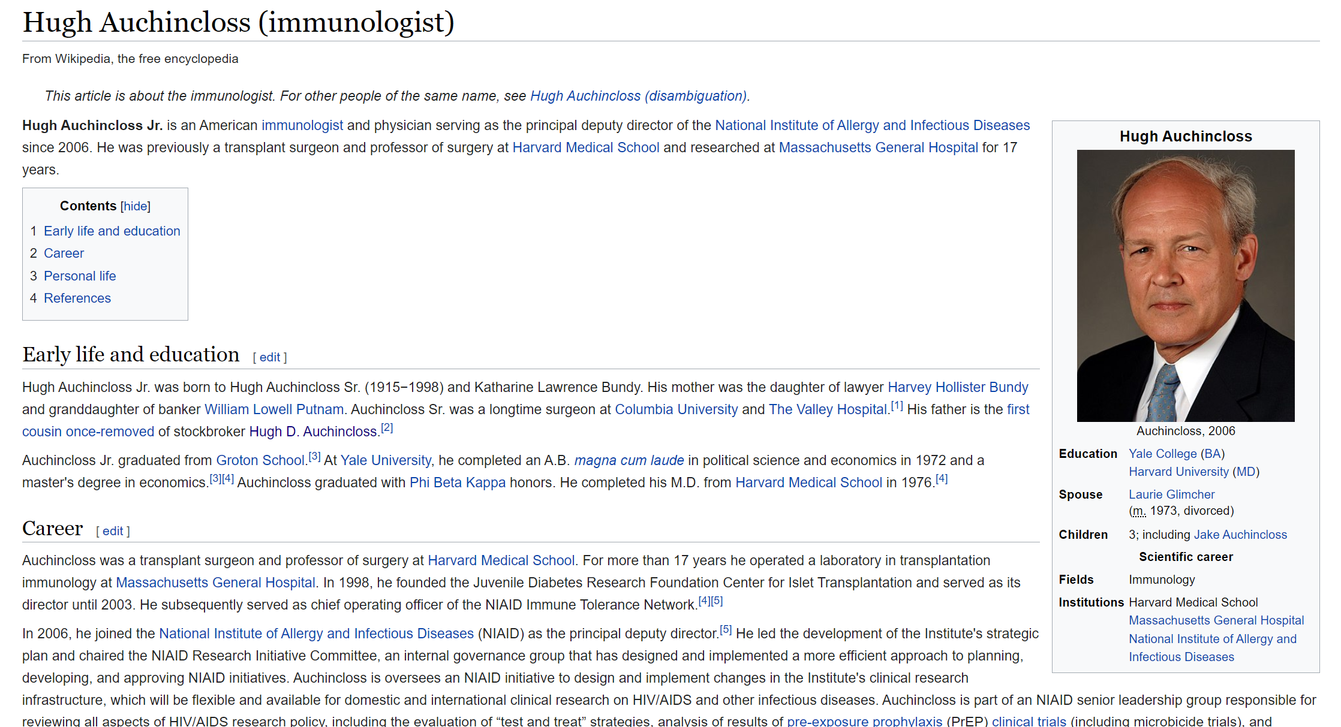1341x727 pixels.
Task: Open the NIAID link under infobox Institutions
Action: click(x=1213, y=648)
